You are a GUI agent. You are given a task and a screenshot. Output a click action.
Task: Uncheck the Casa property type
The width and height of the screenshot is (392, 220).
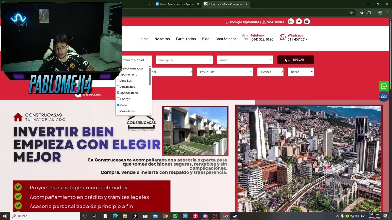point(118,105)
